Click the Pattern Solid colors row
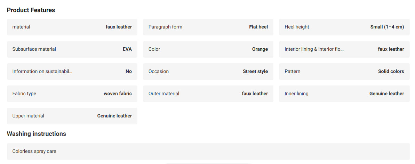Viewport: 415px width, 164px height. [344, 72]
